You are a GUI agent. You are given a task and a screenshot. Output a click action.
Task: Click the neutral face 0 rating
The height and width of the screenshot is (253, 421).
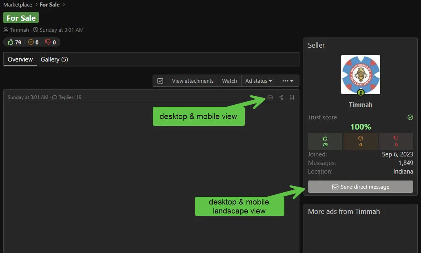(33, 42)
